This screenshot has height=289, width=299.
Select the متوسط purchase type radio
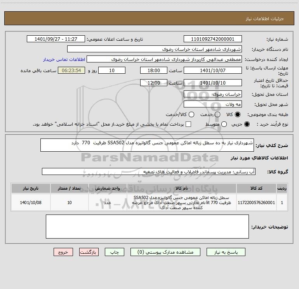click(224, 124)
